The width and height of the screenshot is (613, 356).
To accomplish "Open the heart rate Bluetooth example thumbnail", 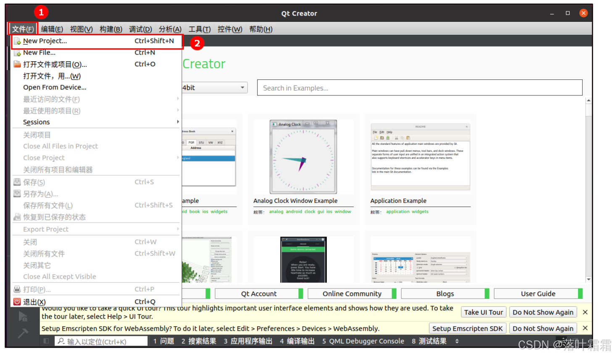I will tap(303, 260).
